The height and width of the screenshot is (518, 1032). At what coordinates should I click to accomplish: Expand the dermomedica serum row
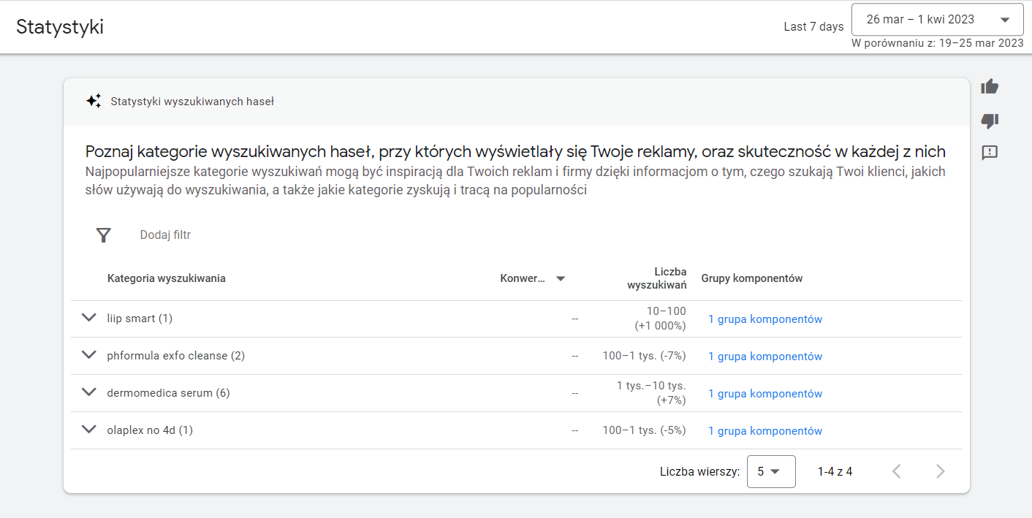coord(89,392)
